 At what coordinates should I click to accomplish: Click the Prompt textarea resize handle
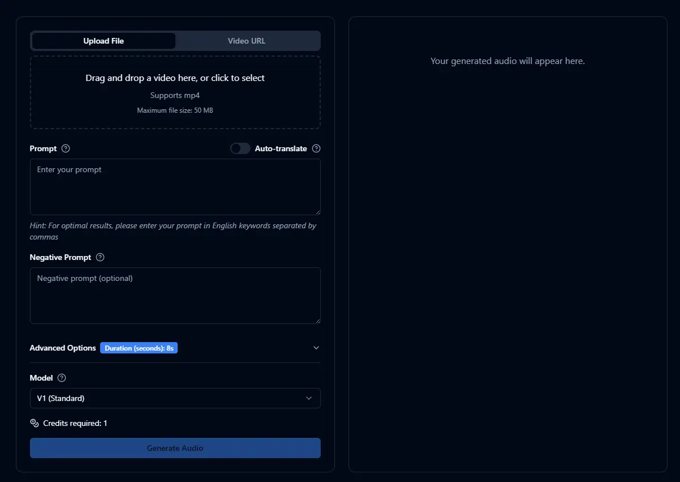[x=317, y=212]
